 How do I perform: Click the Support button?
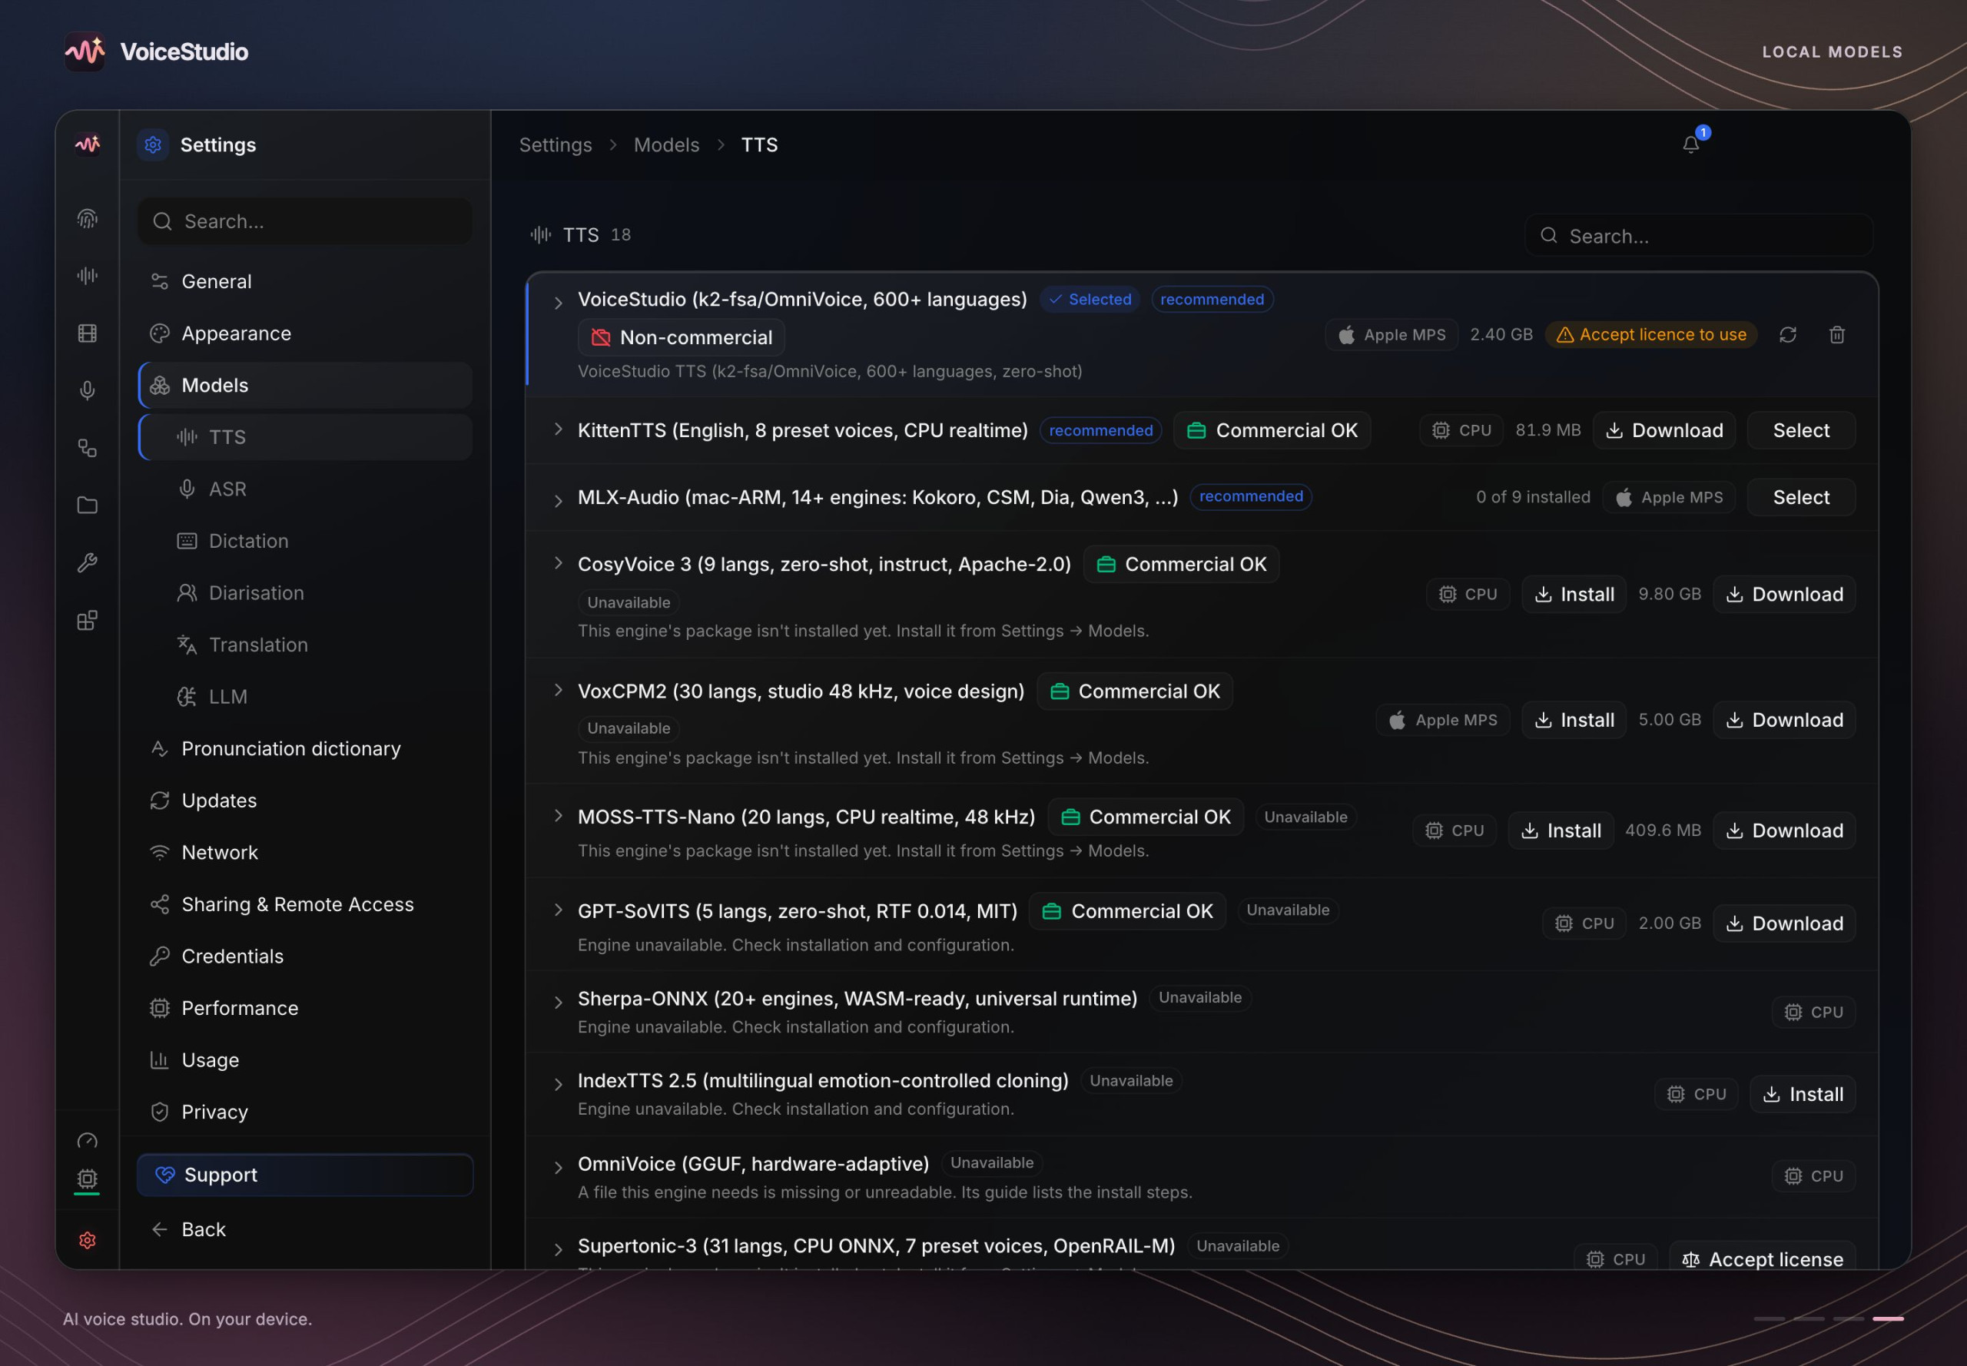click(305, 1175)
